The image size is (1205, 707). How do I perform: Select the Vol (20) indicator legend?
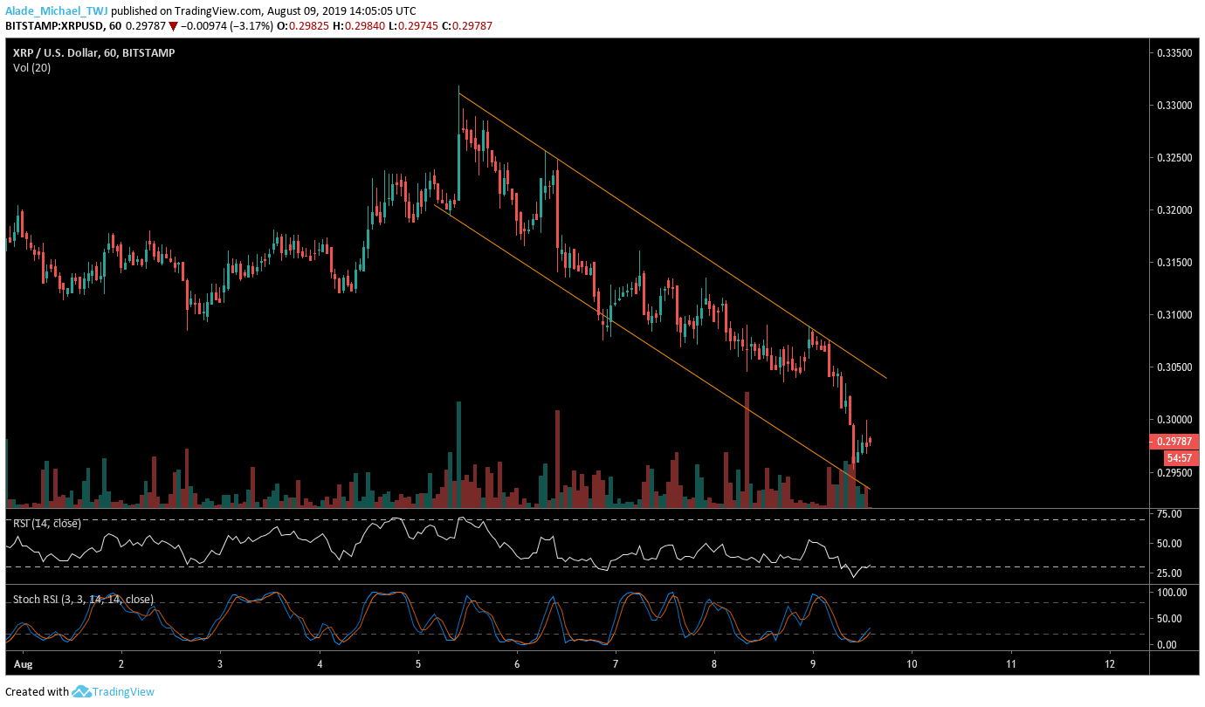pos(31,68)
